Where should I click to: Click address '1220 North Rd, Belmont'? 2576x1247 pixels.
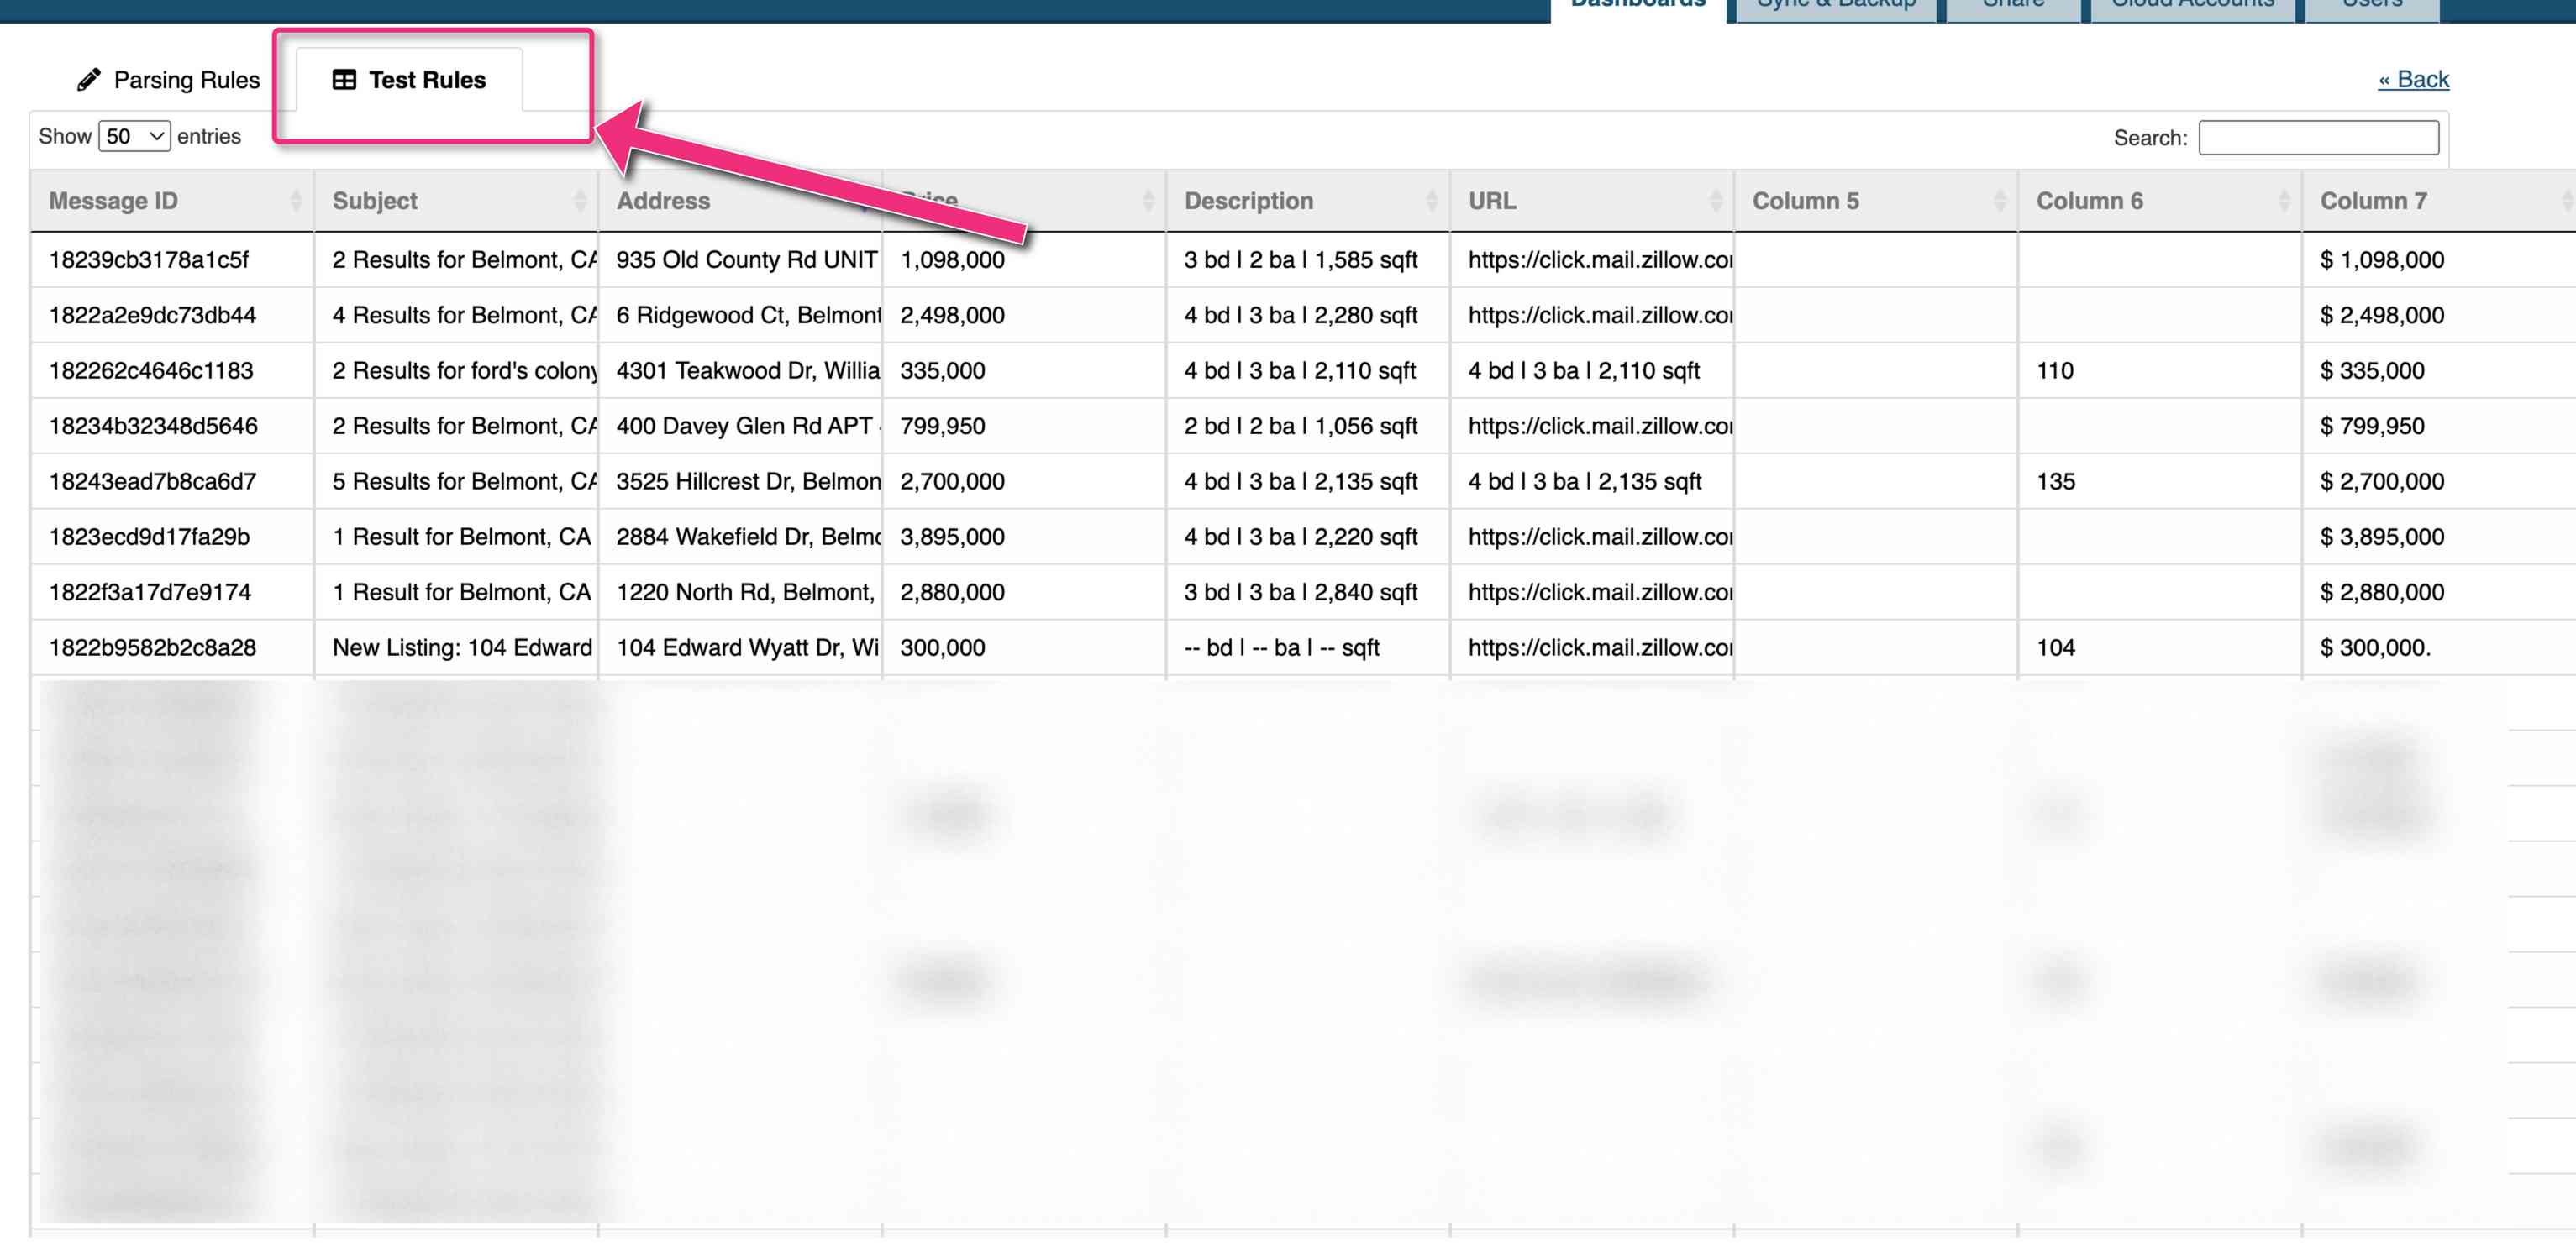[746, 593]
